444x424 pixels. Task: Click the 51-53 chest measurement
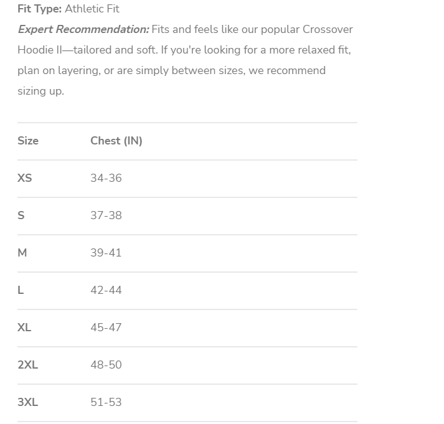(x=106, y=402)
